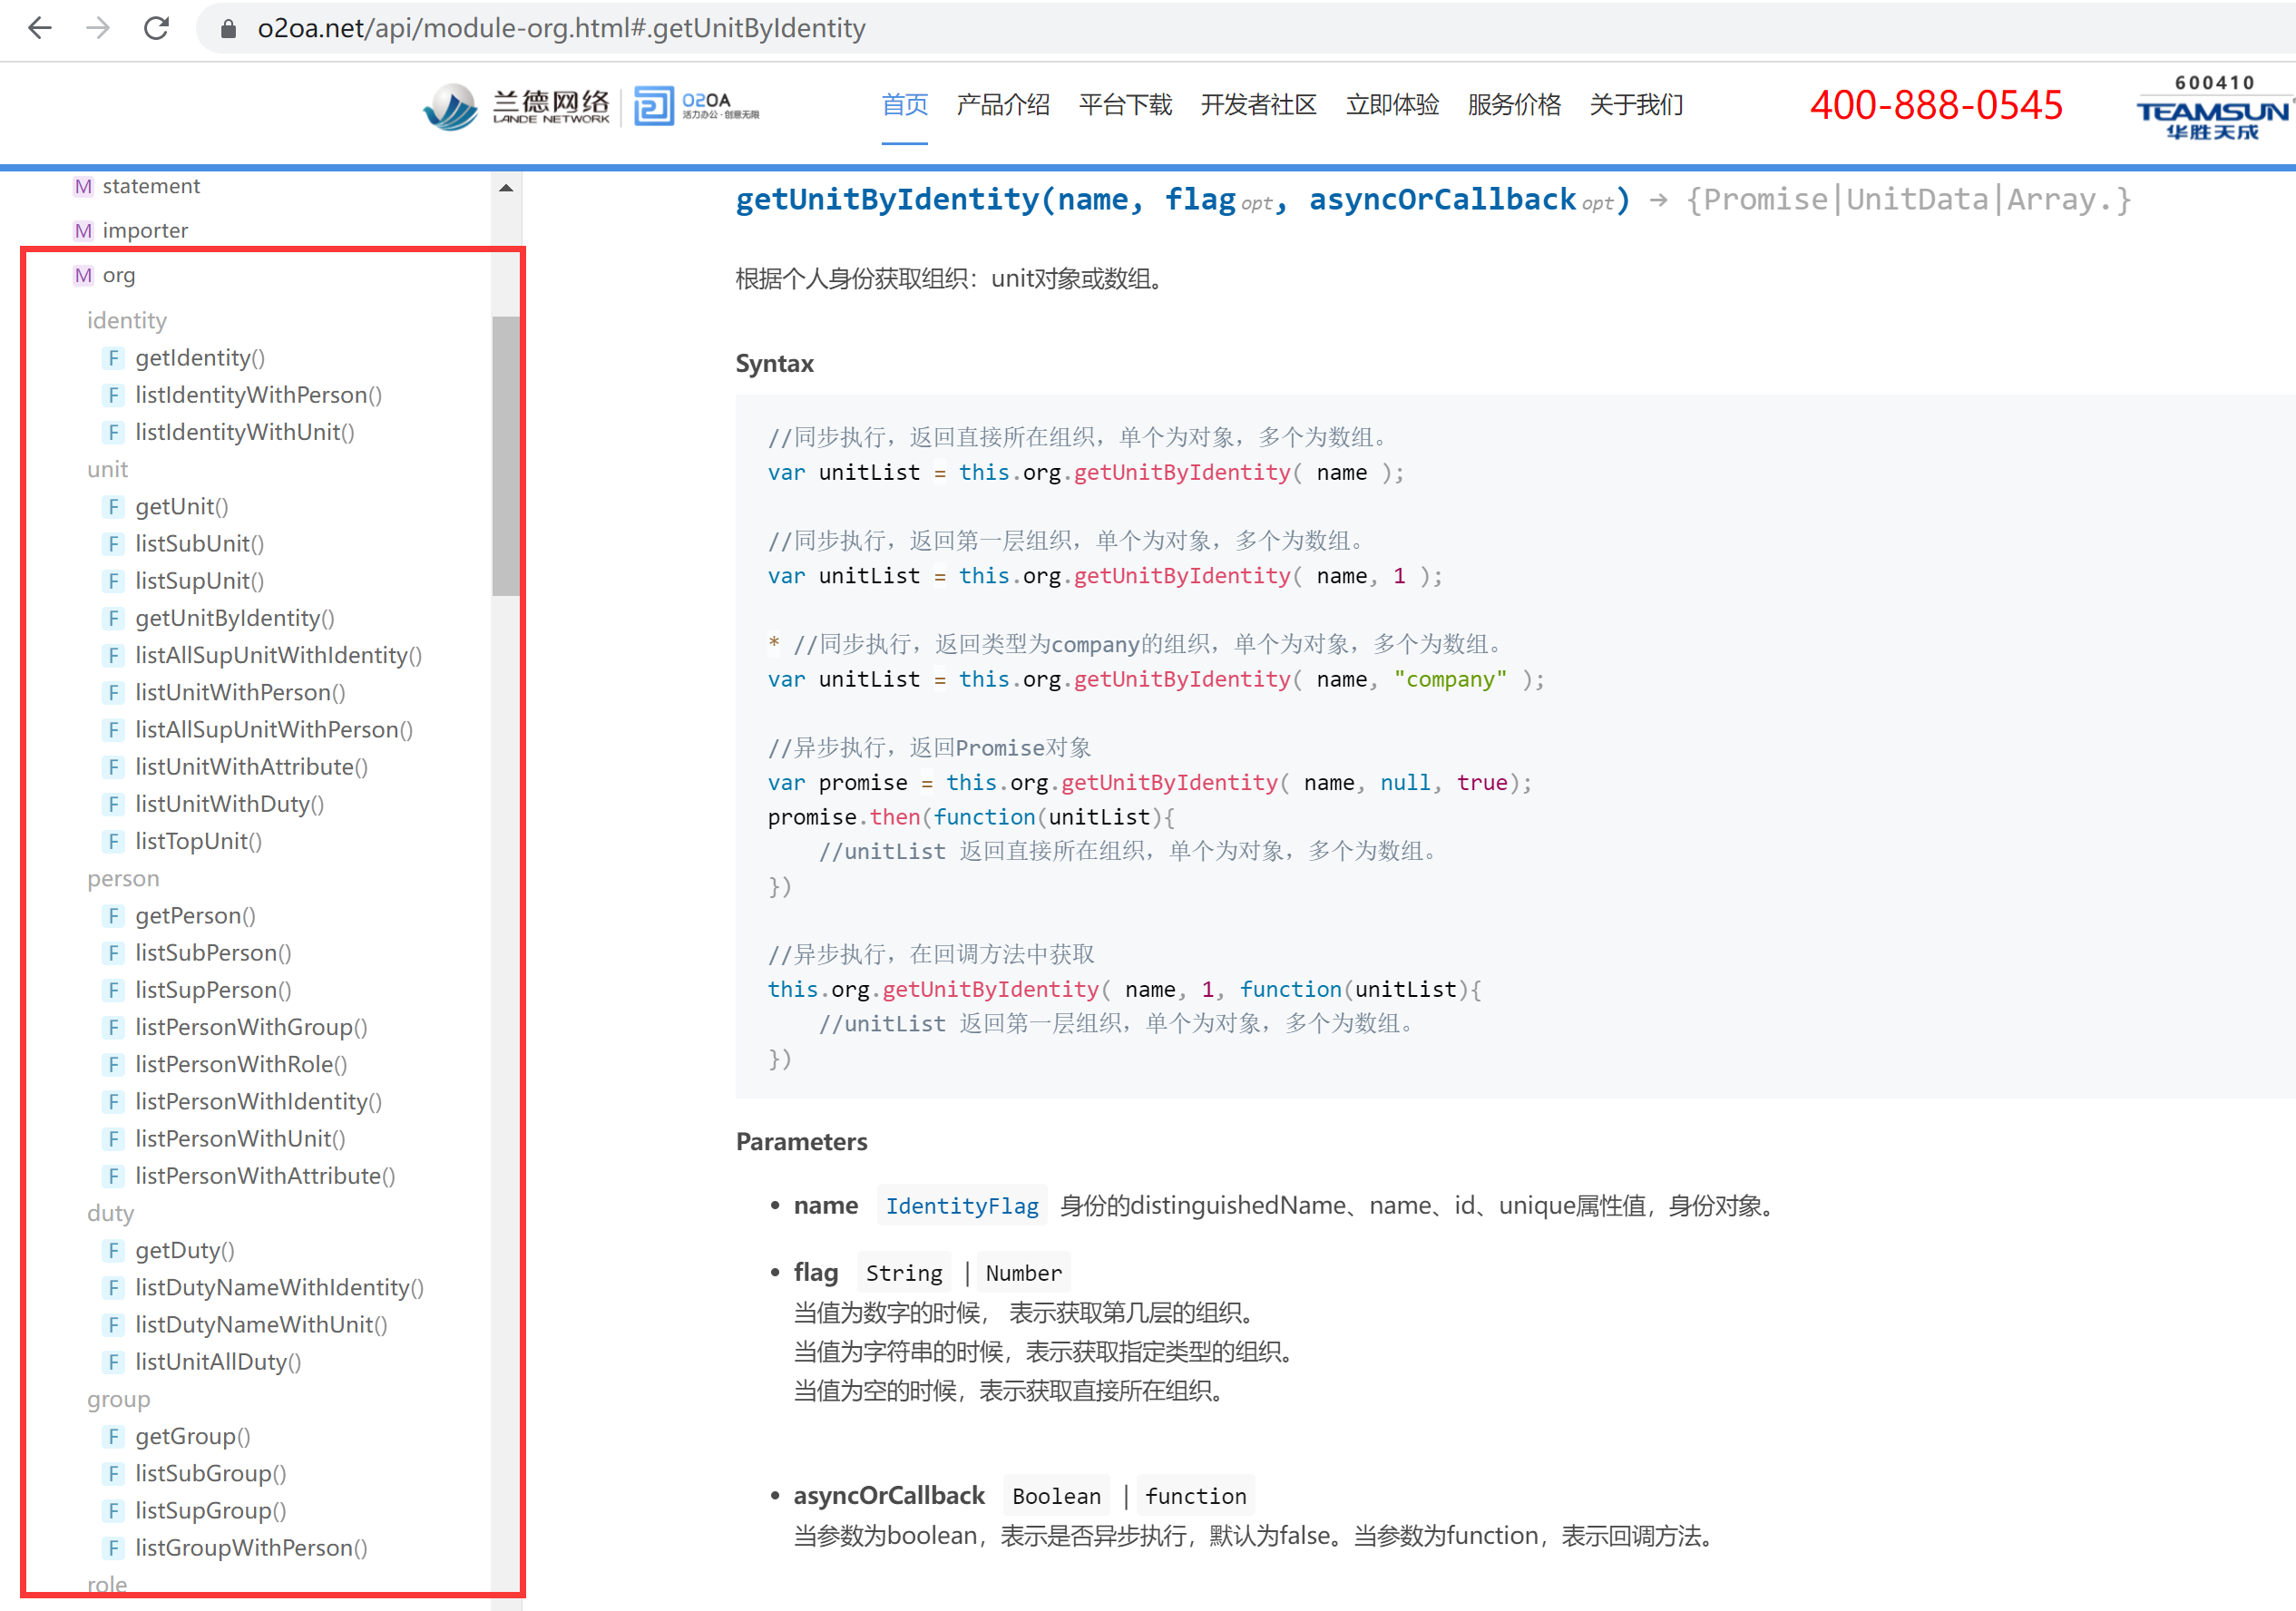Open the 产品介绍 navigation menu item

(x=1002, y=105)
